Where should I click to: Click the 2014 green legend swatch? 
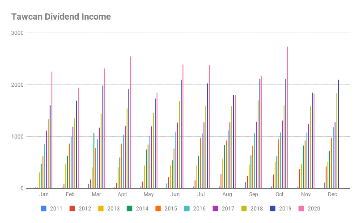pyautogui.click(x=130, y=208)
